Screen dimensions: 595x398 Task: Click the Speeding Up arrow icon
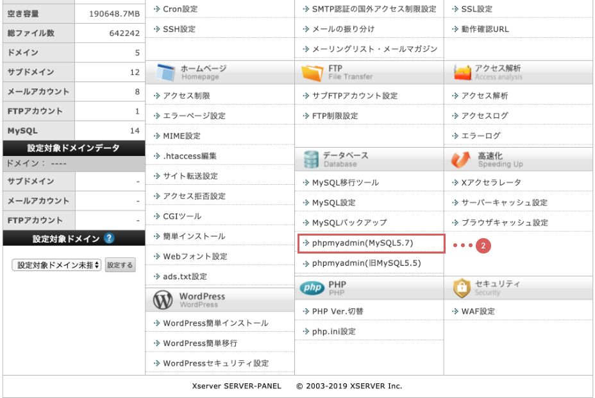462,159
